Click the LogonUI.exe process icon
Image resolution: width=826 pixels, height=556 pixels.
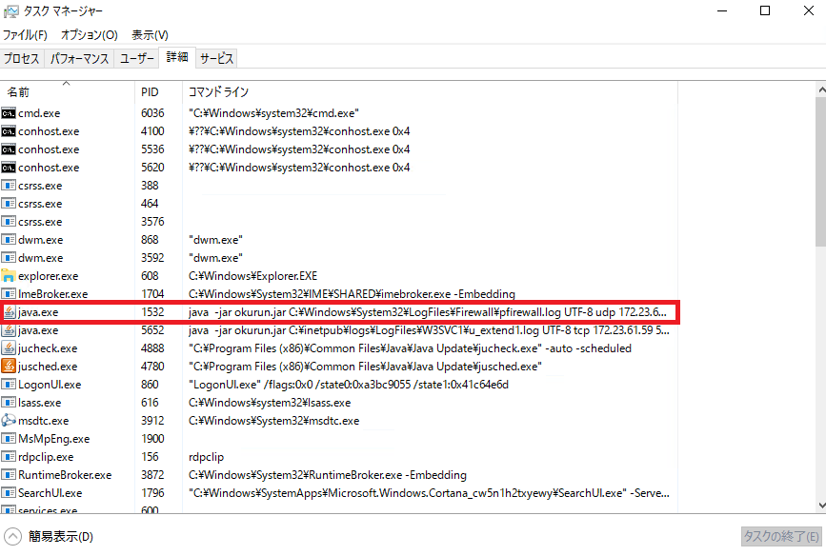point(9,385)
